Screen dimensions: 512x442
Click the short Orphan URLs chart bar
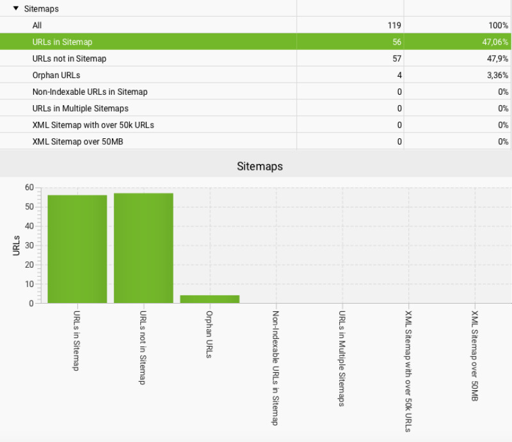[x=209, y=299]
